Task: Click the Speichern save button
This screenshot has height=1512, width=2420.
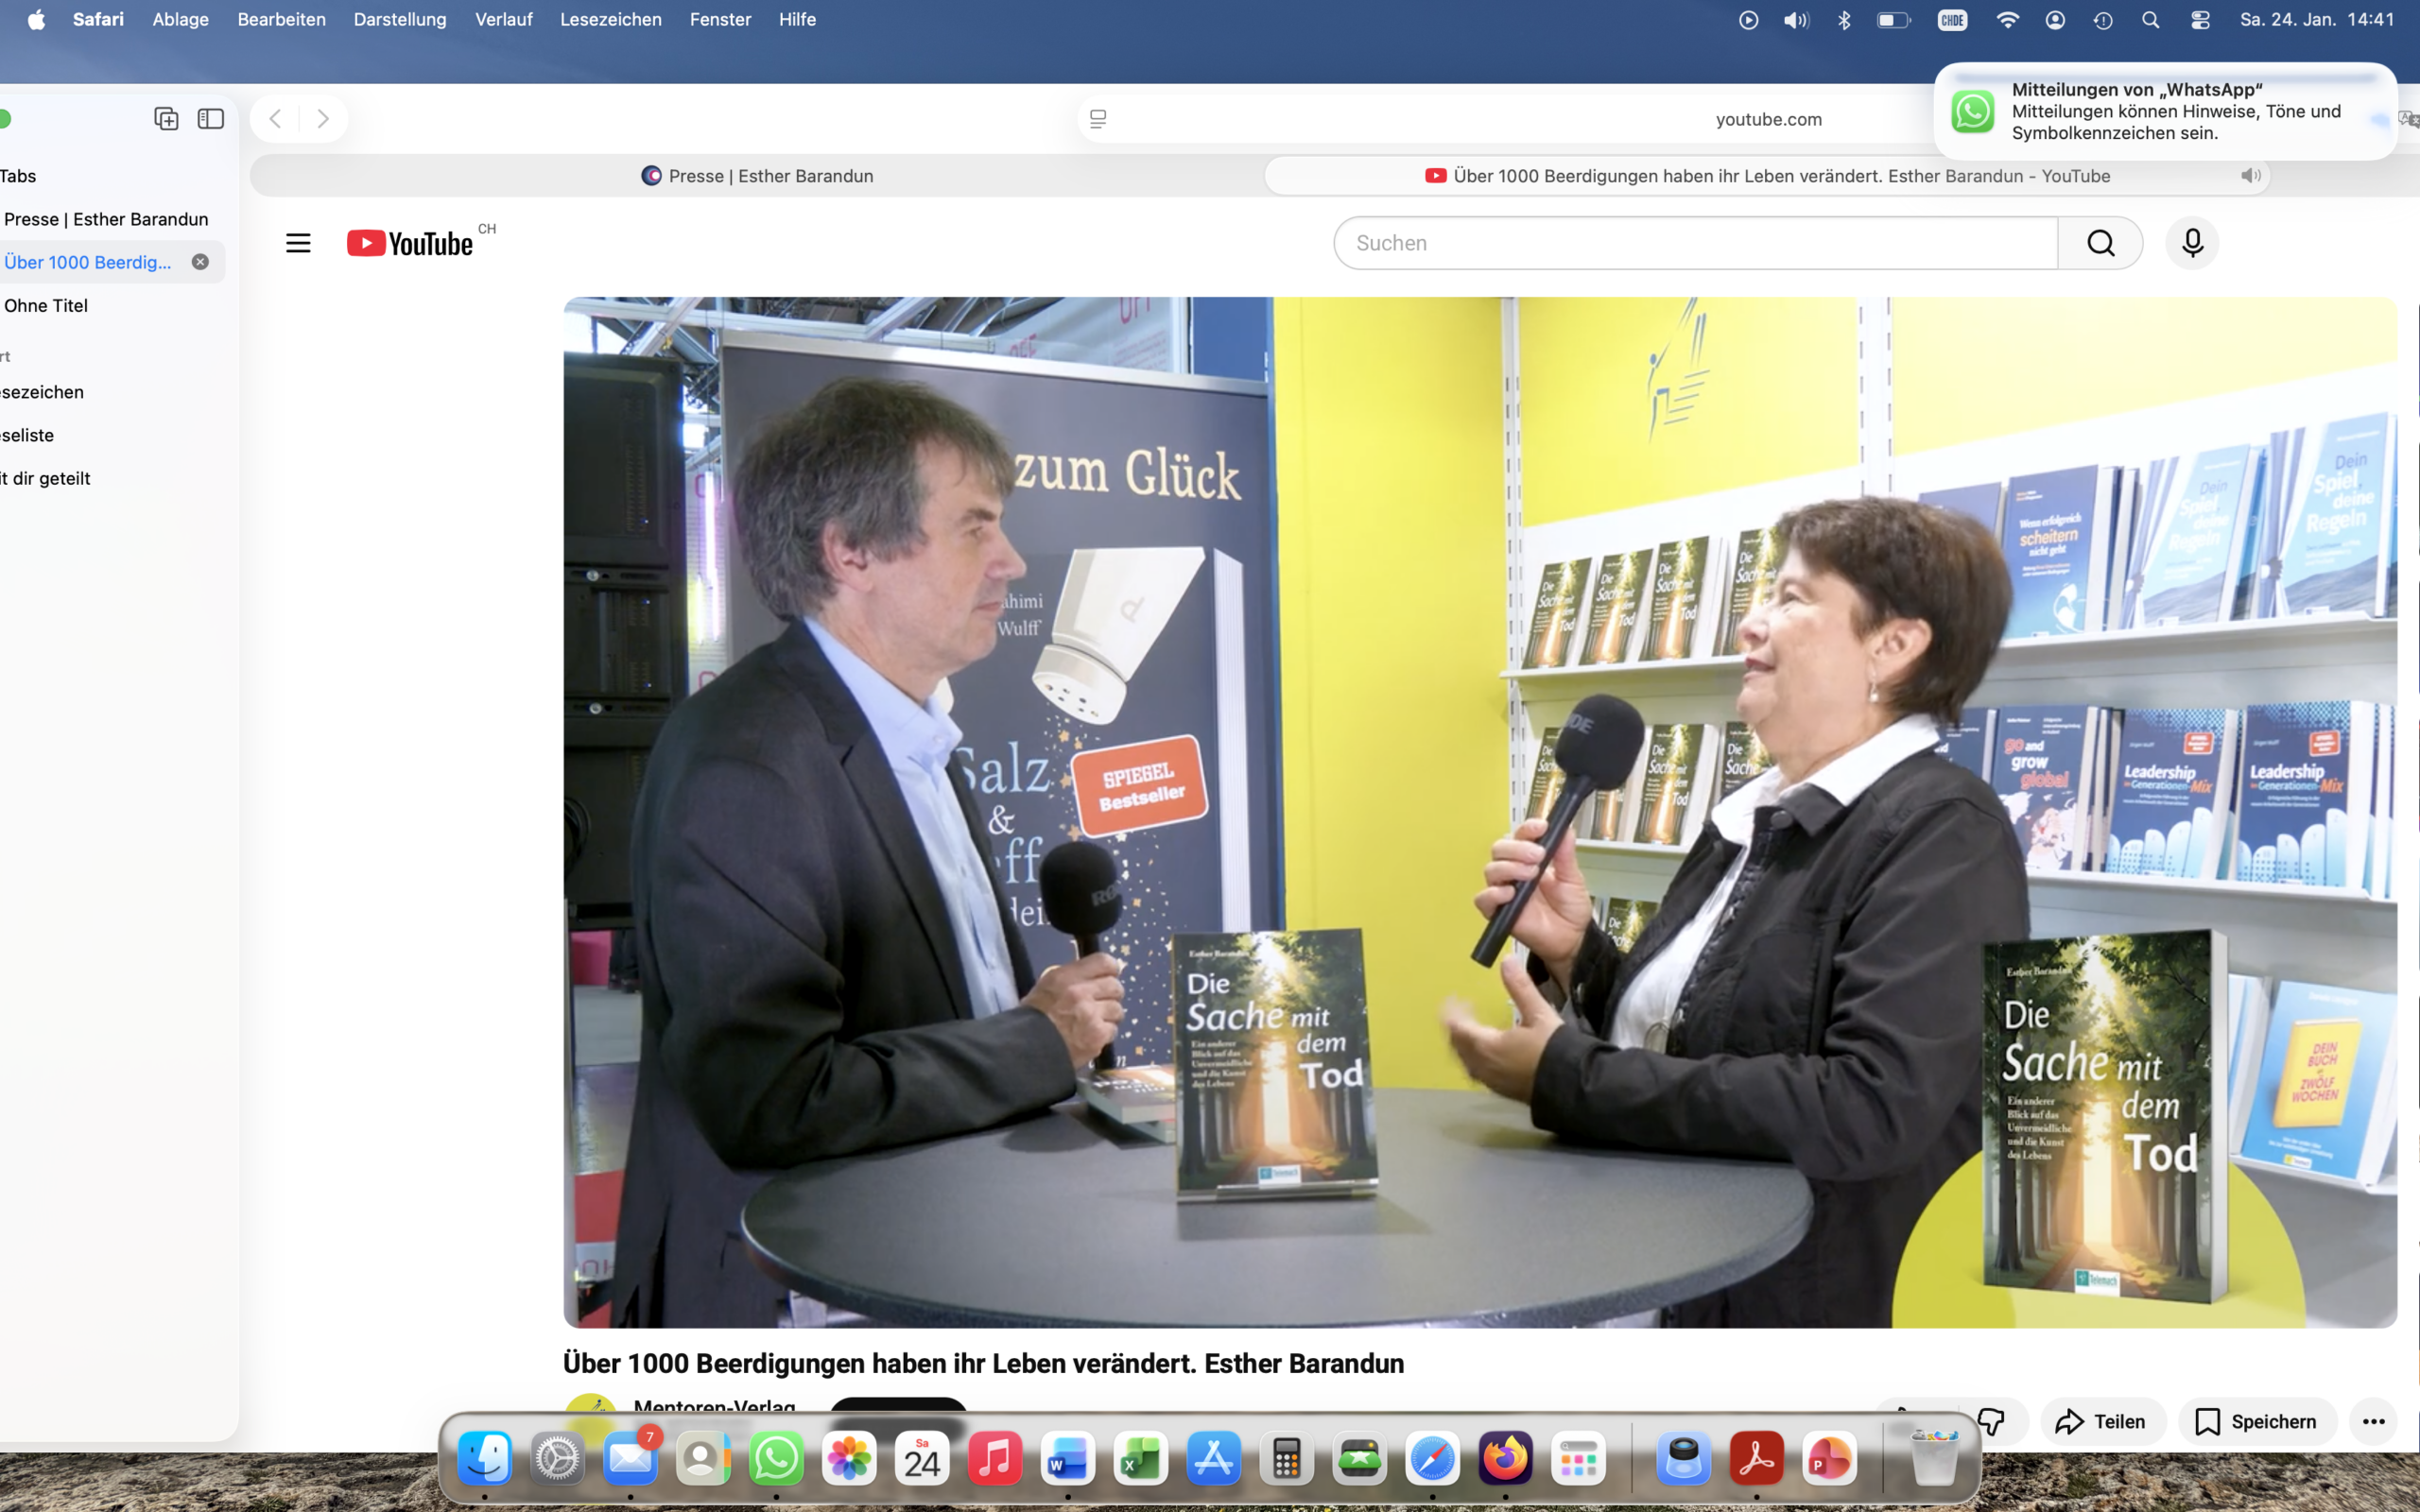Action: (2256, 1421)
